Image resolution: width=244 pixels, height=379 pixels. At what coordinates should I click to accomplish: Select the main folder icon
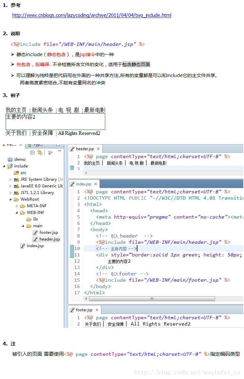(x=29, y=226)
